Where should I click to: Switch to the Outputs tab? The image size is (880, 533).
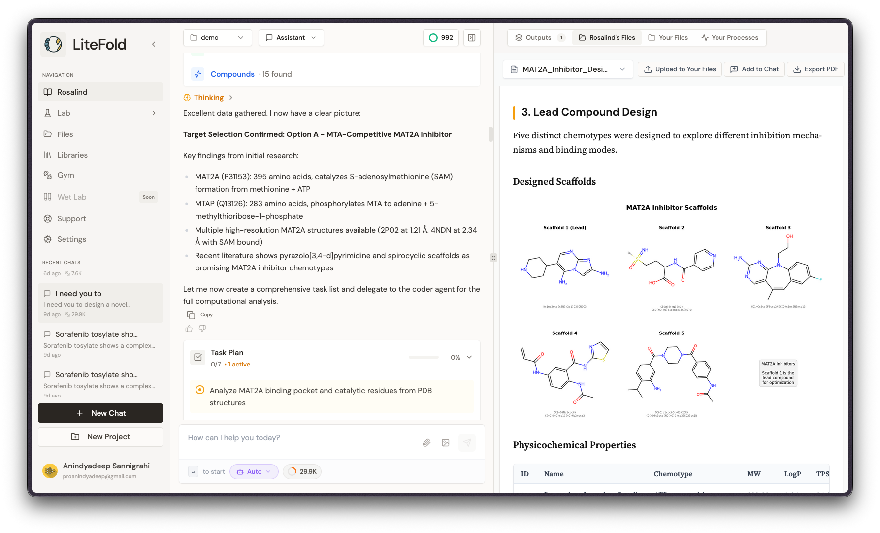tap(539, 37)
